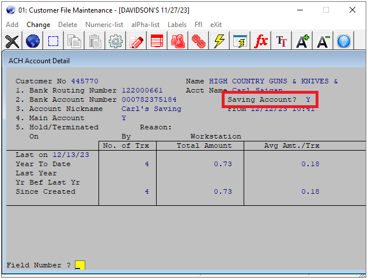Viewport: 368px width, 280px height.
Task: Click the copy documents toolbar icon
Action: (x=74, y=41)
